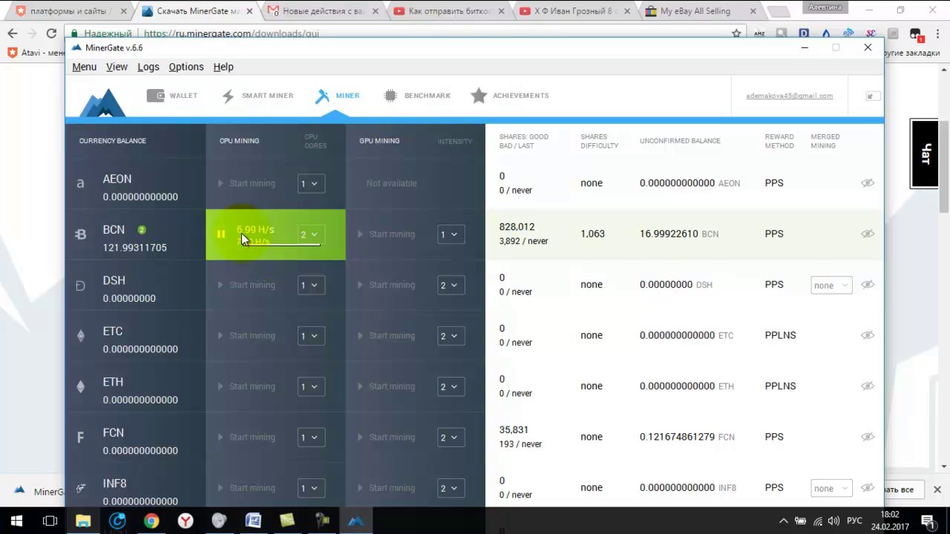Start FCN CPU mining
Image resolution: width=950 pixels, height=534 pixels.
[246, 437]
